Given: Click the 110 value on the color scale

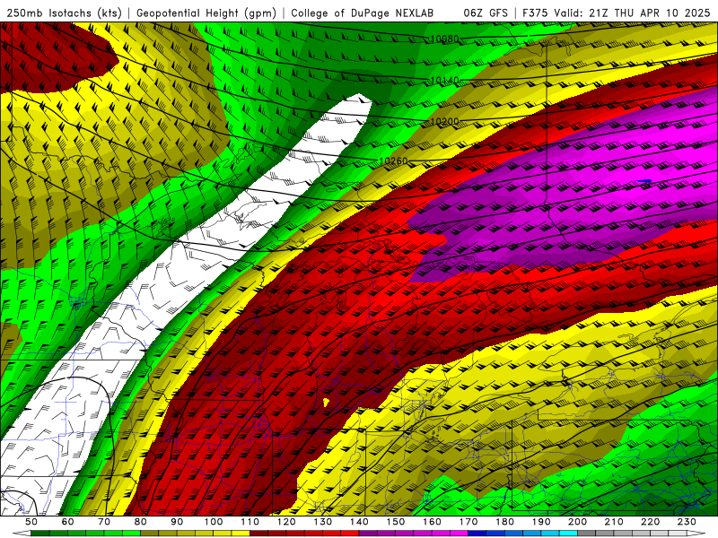Looking at the screenshot, I should (x=250, y=522).
